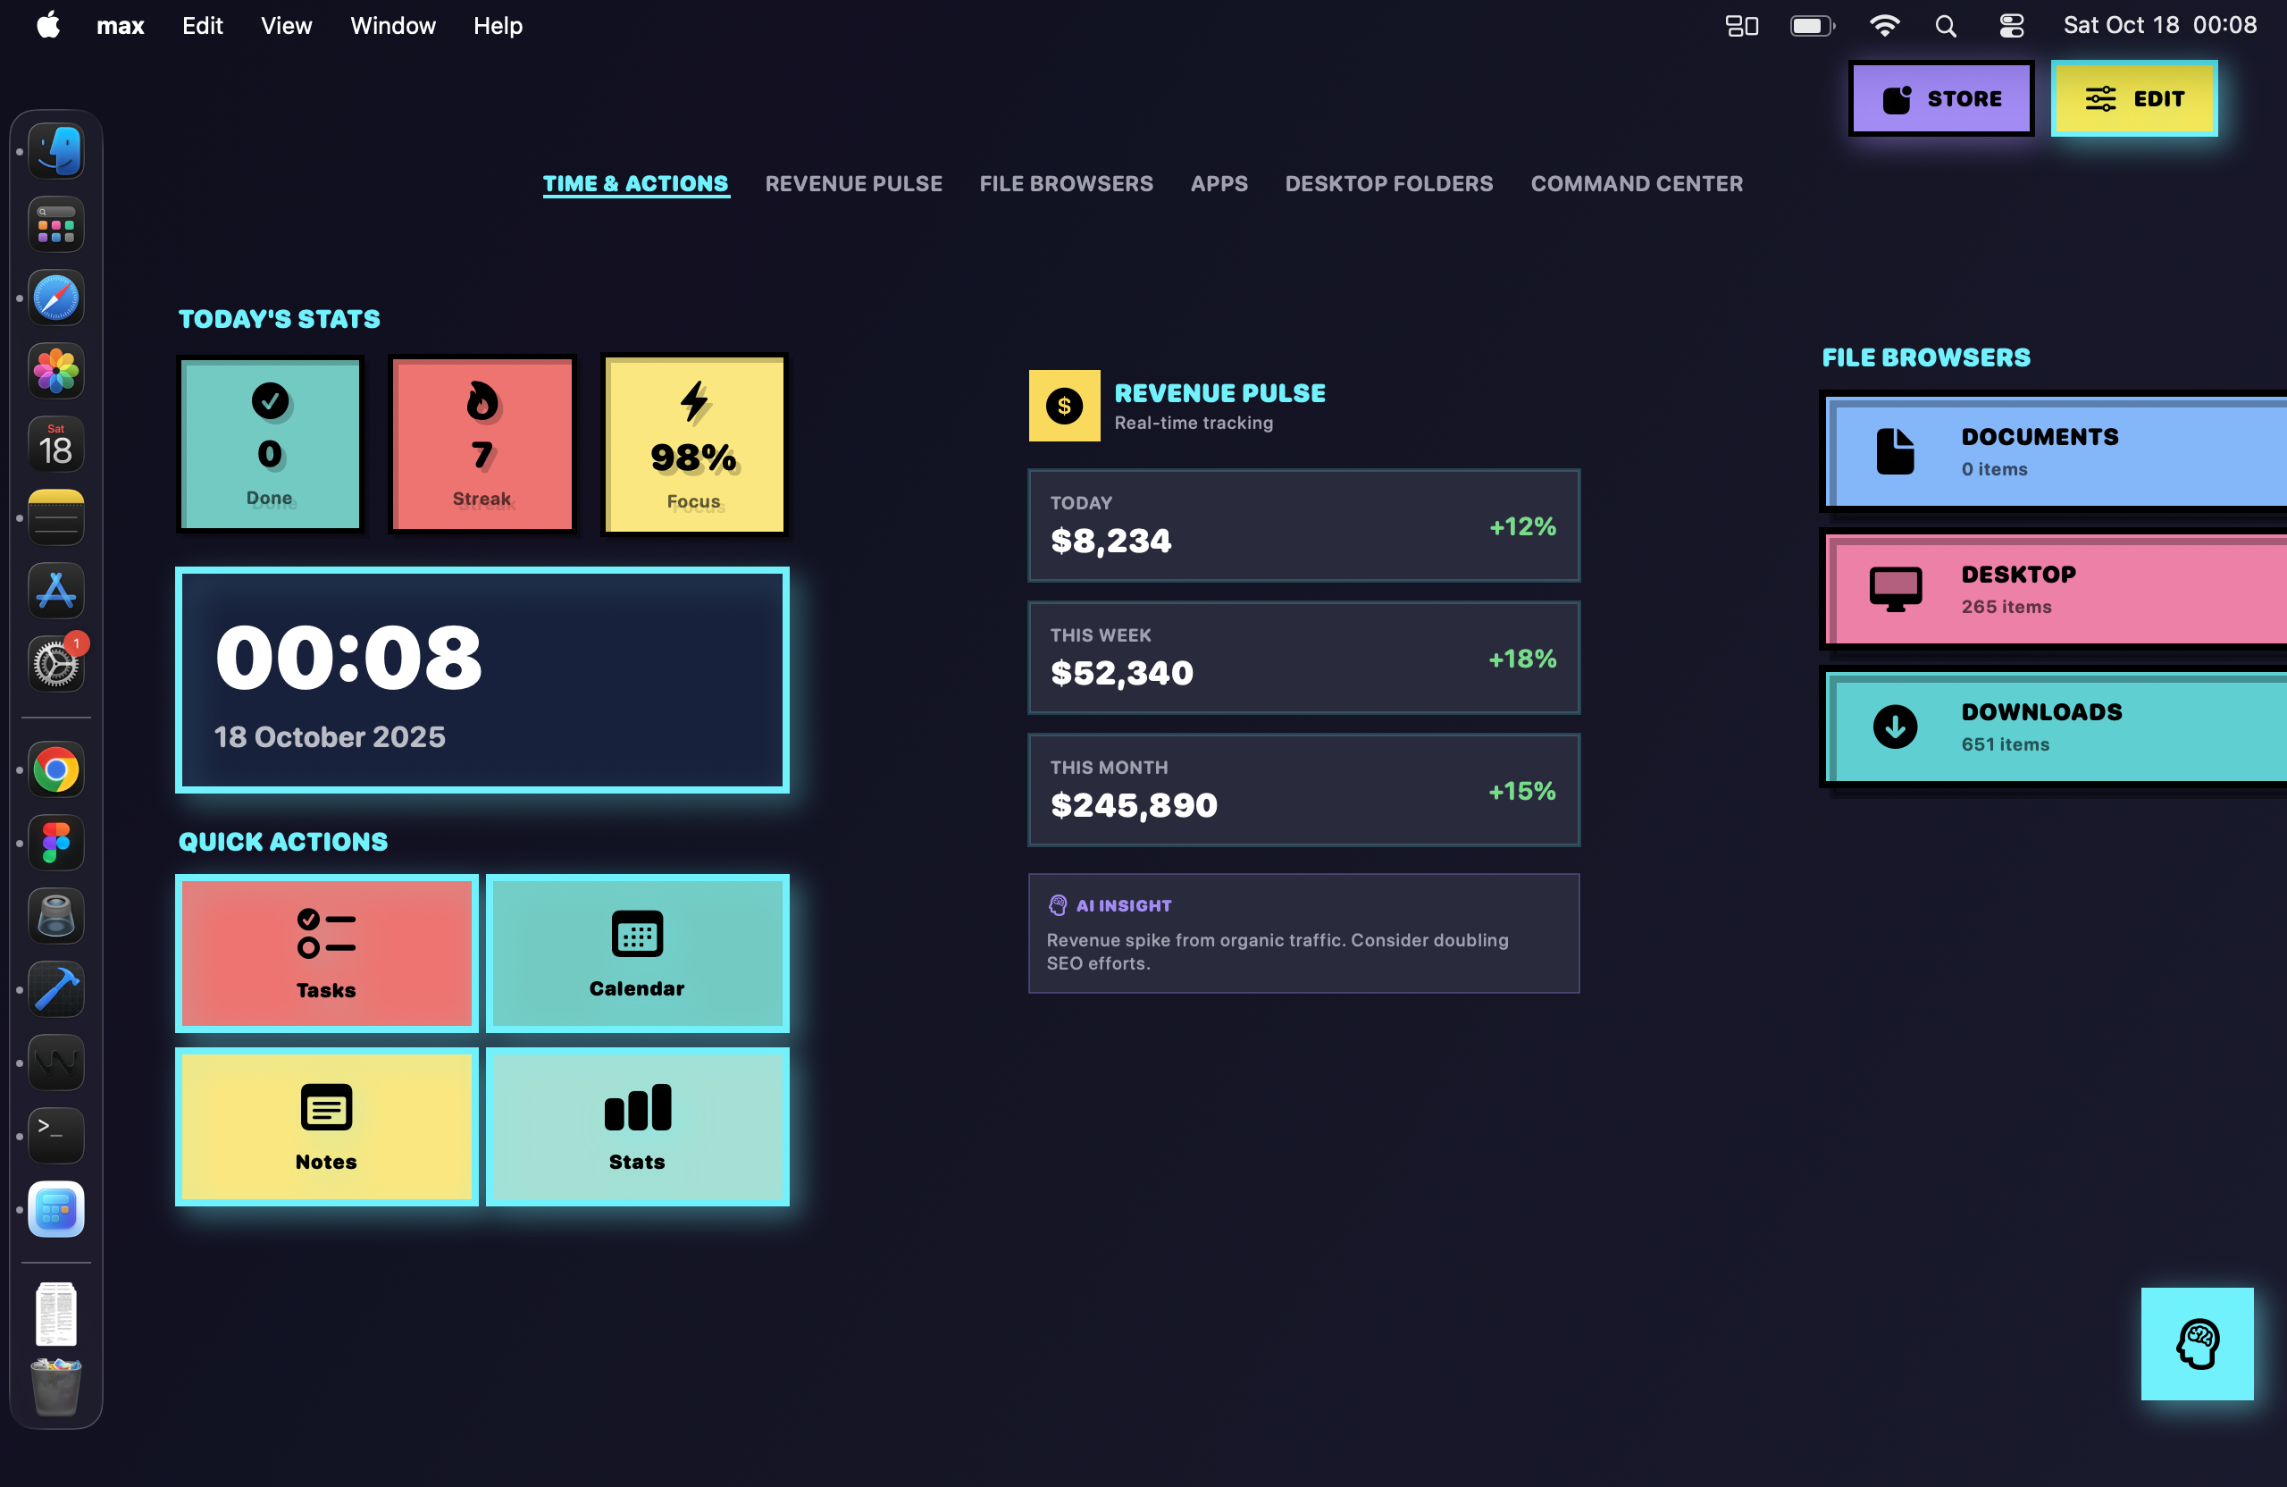
Task: Open the Calendar quick action
Action: pos(637,953)
